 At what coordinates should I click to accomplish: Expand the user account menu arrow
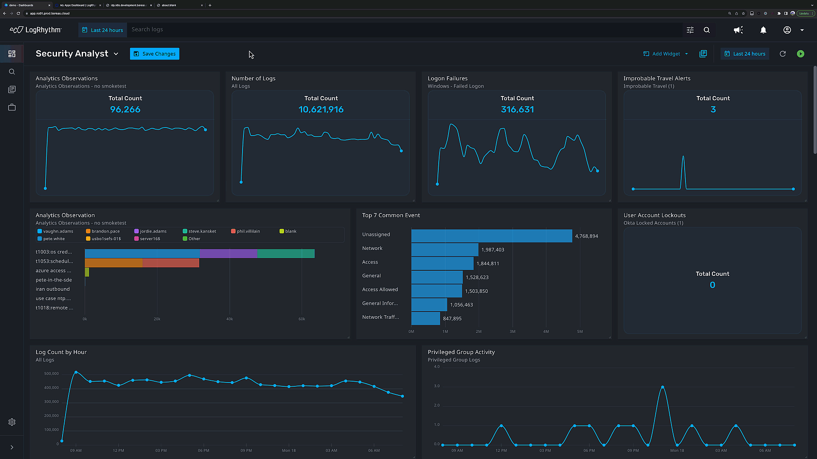[x=802, y=30]
